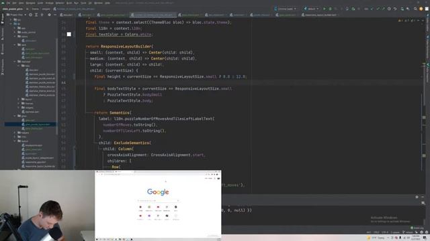The image size is (430, 241).
Task: Click the Project tree scrollbar
Action: [57, 86]
